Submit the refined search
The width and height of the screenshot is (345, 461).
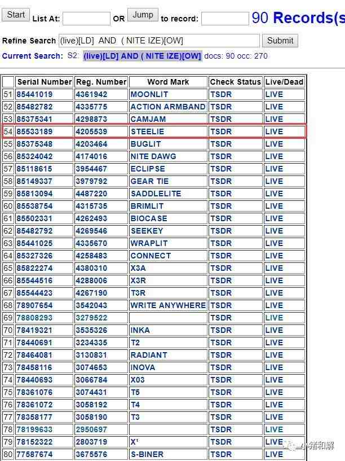tap(280, 41)
